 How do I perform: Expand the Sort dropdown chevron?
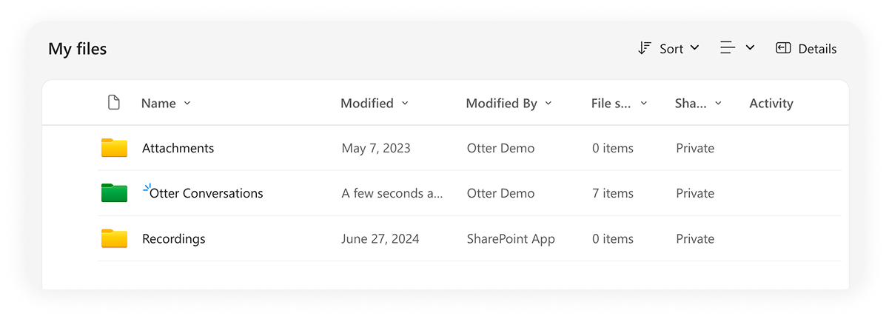coord(694,48)
